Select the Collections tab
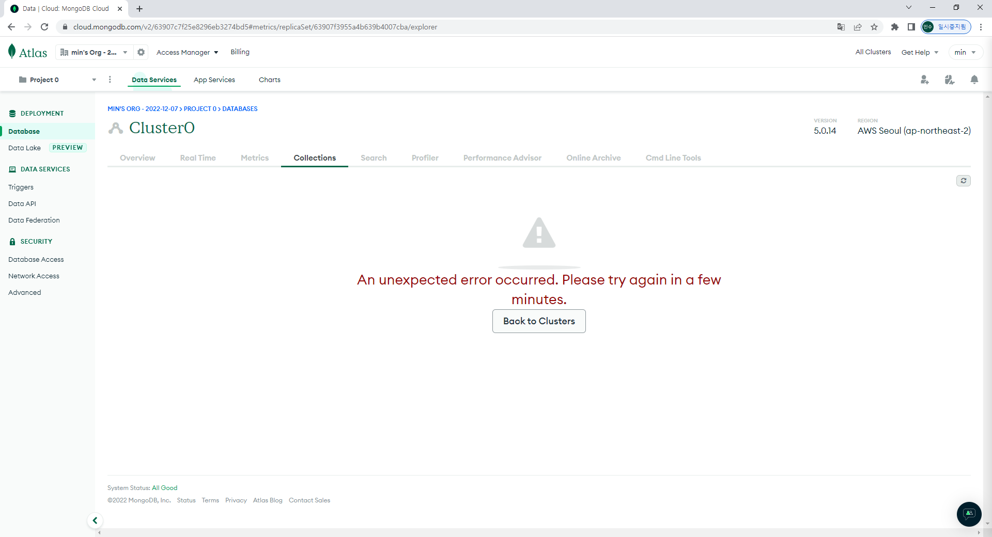This screenshot has width=992, height=537. [x=315, y=158]
